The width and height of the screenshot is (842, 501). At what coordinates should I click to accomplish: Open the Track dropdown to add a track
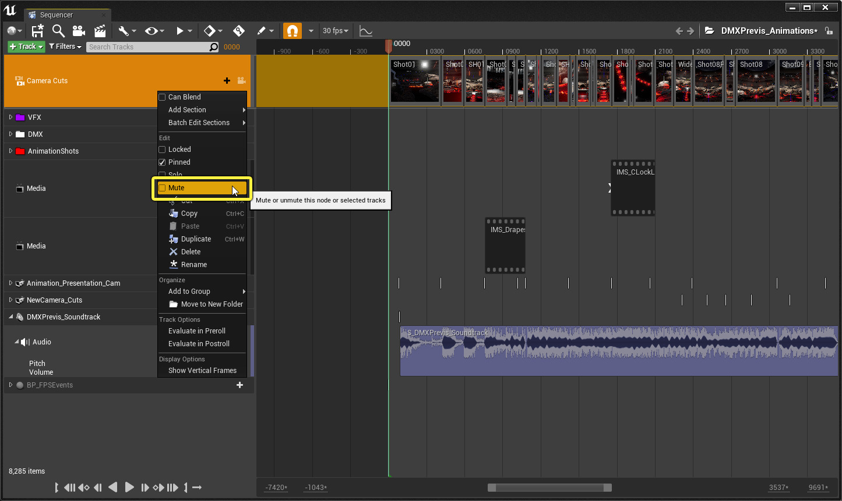coord(26,46)
